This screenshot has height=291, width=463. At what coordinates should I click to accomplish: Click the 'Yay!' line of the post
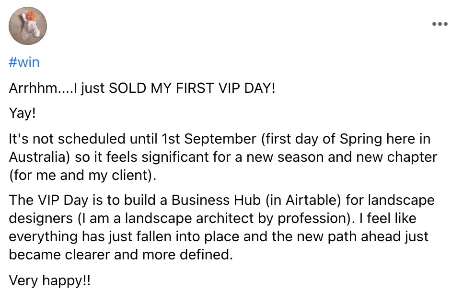23,113
